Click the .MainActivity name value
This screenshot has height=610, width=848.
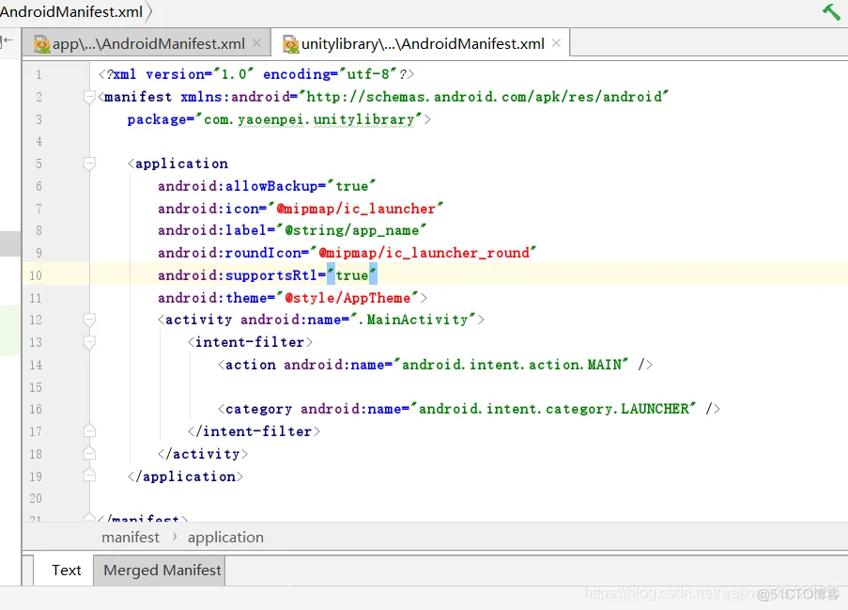click(413, 320)
